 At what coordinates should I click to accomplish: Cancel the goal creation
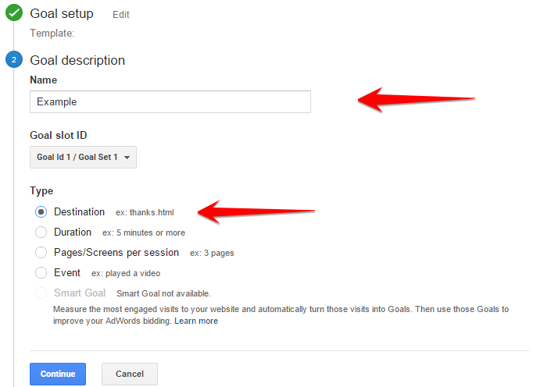(129, 374)
